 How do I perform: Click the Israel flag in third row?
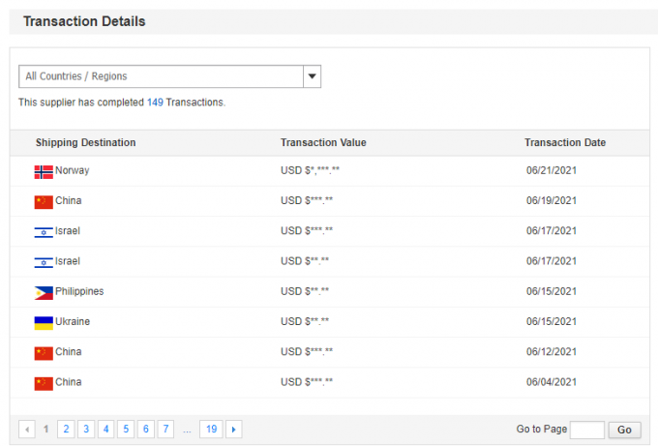coord(44,231)
